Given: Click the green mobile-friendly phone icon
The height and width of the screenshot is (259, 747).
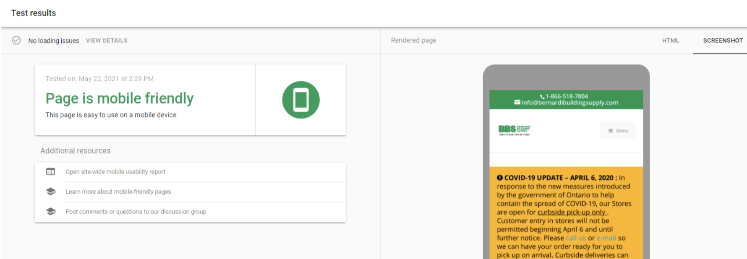Looking at the screenshot, I should [x=300, y=100].
